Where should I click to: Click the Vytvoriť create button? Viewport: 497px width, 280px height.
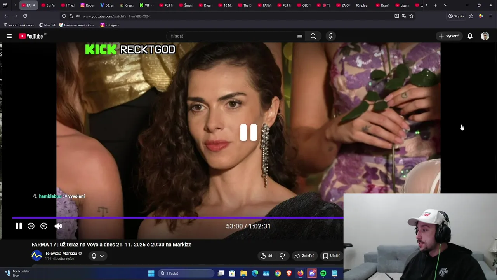click(x=449, y=36)
